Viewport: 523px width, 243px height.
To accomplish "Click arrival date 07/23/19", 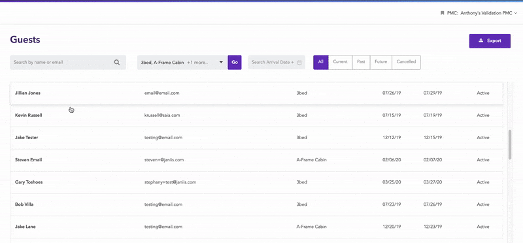I will pyautogui.click(x=392, y=204).
